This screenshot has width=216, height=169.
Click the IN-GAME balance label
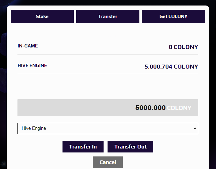(x=28, y=46)
